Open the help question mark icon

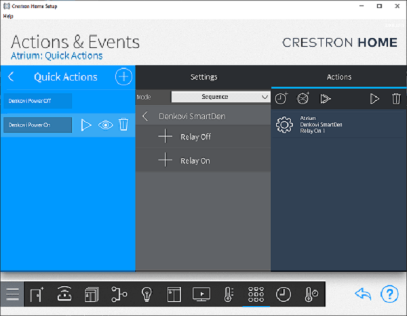(389, 294)
